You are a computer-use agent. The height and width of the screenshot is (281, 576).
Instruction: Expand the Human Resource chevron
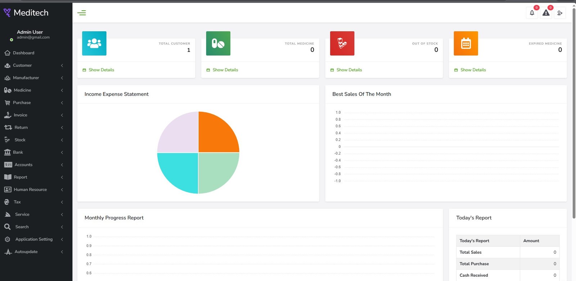click(x=62, y=190)
